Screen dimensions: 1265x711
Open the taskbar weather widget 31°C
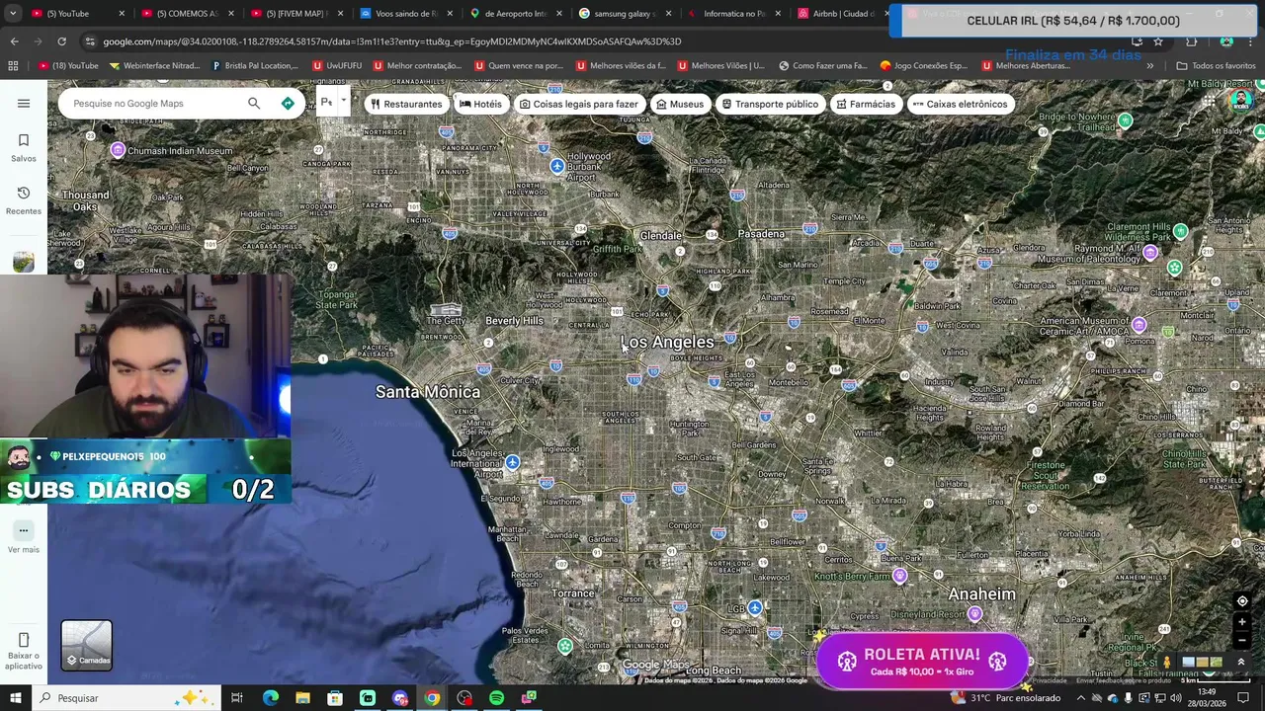tap(1005, 698)
